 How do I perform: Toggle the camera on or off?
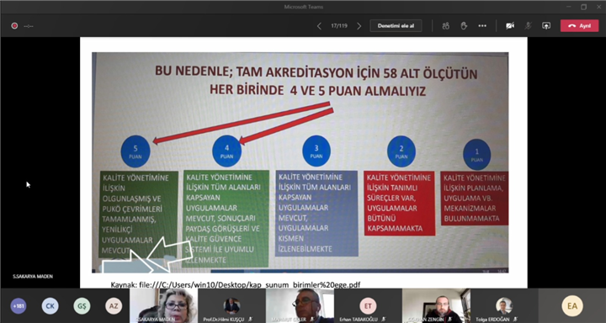(x=510, y=26)
